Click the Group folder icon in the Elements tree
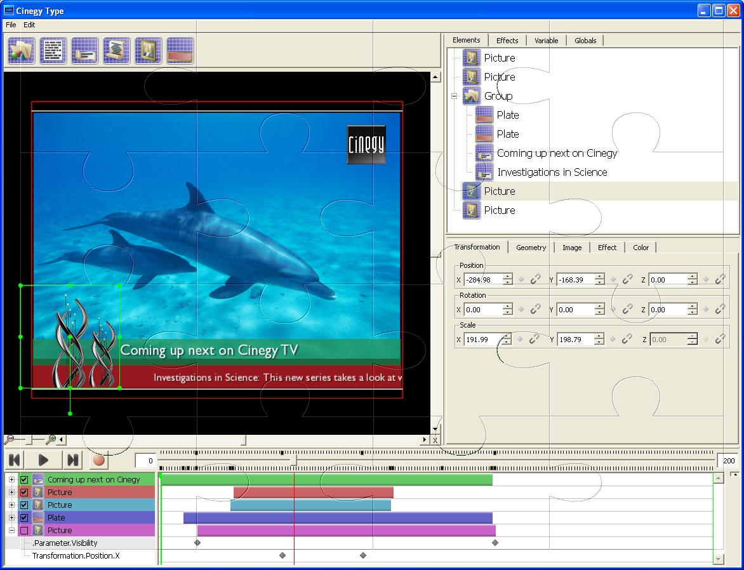Image resolution: width=744 pixels, height=570 pixels. pos(471,96)
